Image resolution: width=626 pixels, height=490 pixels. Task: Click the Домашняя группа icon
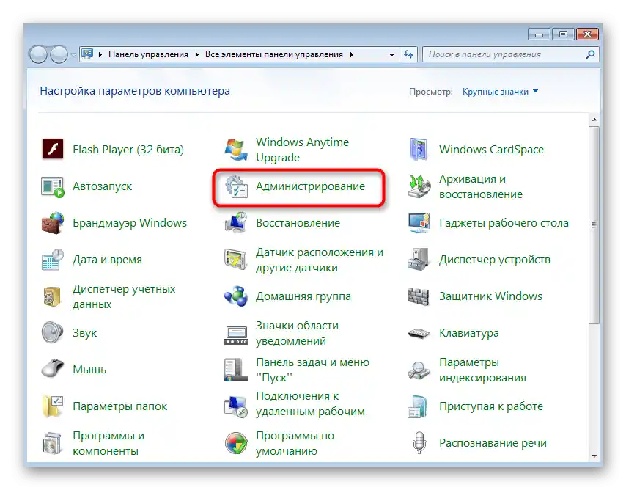point(235,296)
